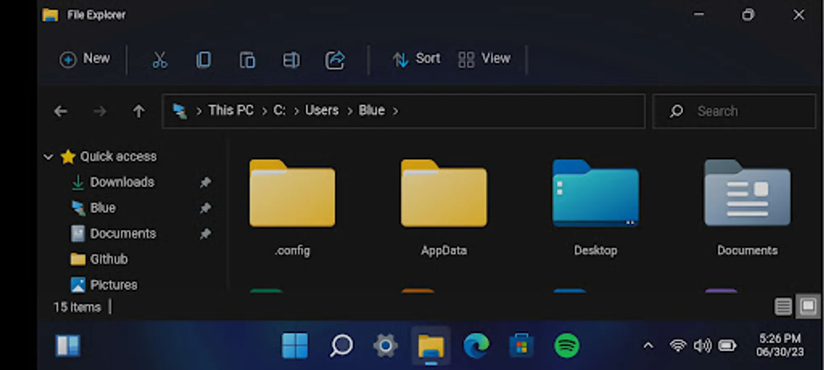Open Spotify from the taskbar
The image size is (824, 370).
[x=566, y=345]
